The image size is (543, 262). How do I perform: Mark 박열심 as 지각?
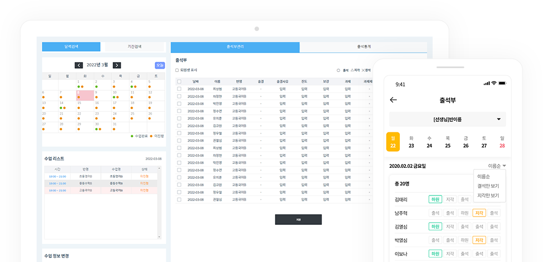point(479,240)
